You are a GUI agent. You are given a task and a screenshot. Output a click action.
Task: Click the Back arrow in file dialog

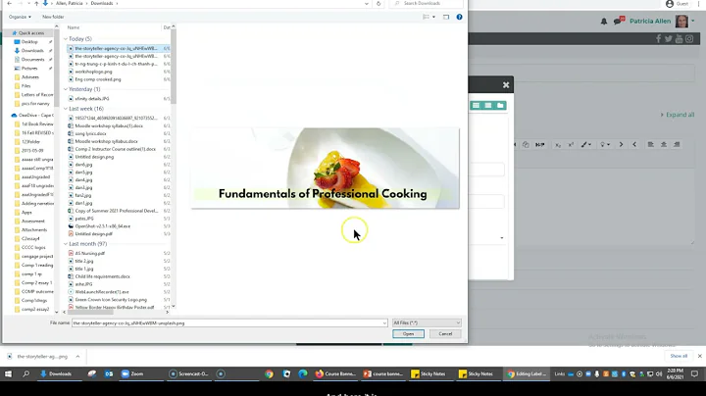10,4
